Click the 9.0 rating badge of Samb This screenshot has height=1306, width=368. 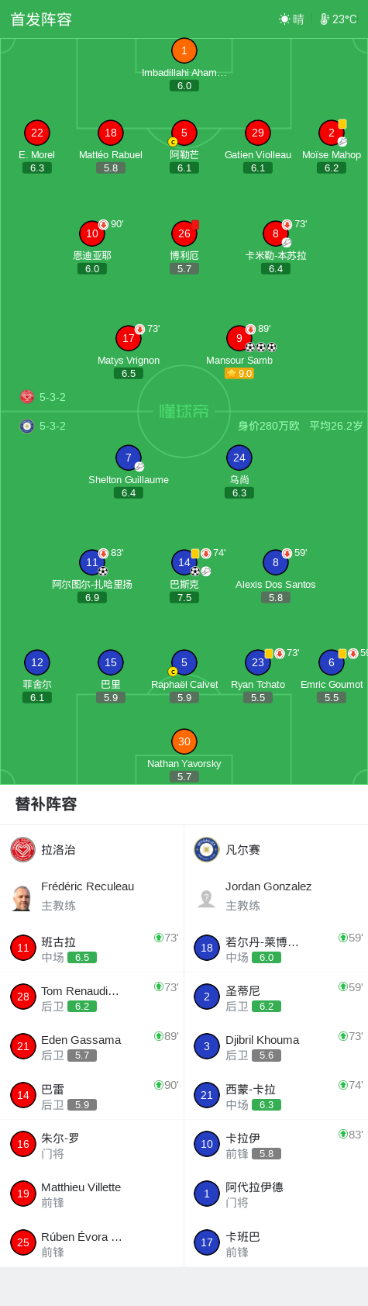pyautogui.click(x=239, y=374)
